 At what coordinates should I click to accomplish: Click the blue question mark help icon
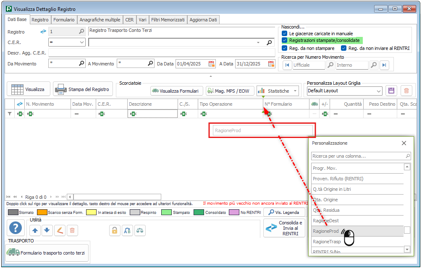coord(16,228)
